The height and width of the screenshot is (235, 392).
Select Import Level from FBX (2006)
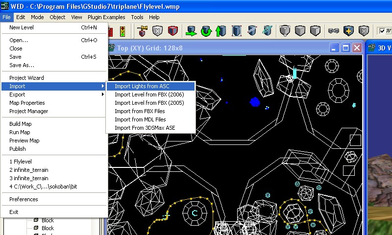[x=151, y=94]
